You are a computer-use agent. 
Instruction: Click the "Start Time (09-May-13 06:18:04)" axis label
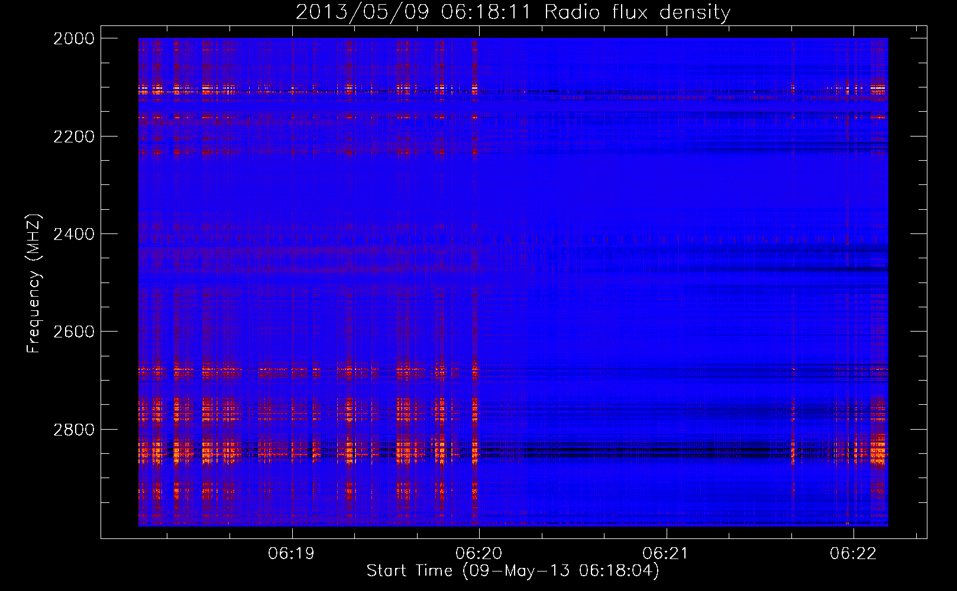pyautogui.click(x=513, y=571)
